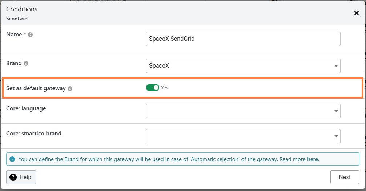The height and width of the screenshot is (191, 366).
Task: Click the Conditions dialog title
Action: pos(22,9)
